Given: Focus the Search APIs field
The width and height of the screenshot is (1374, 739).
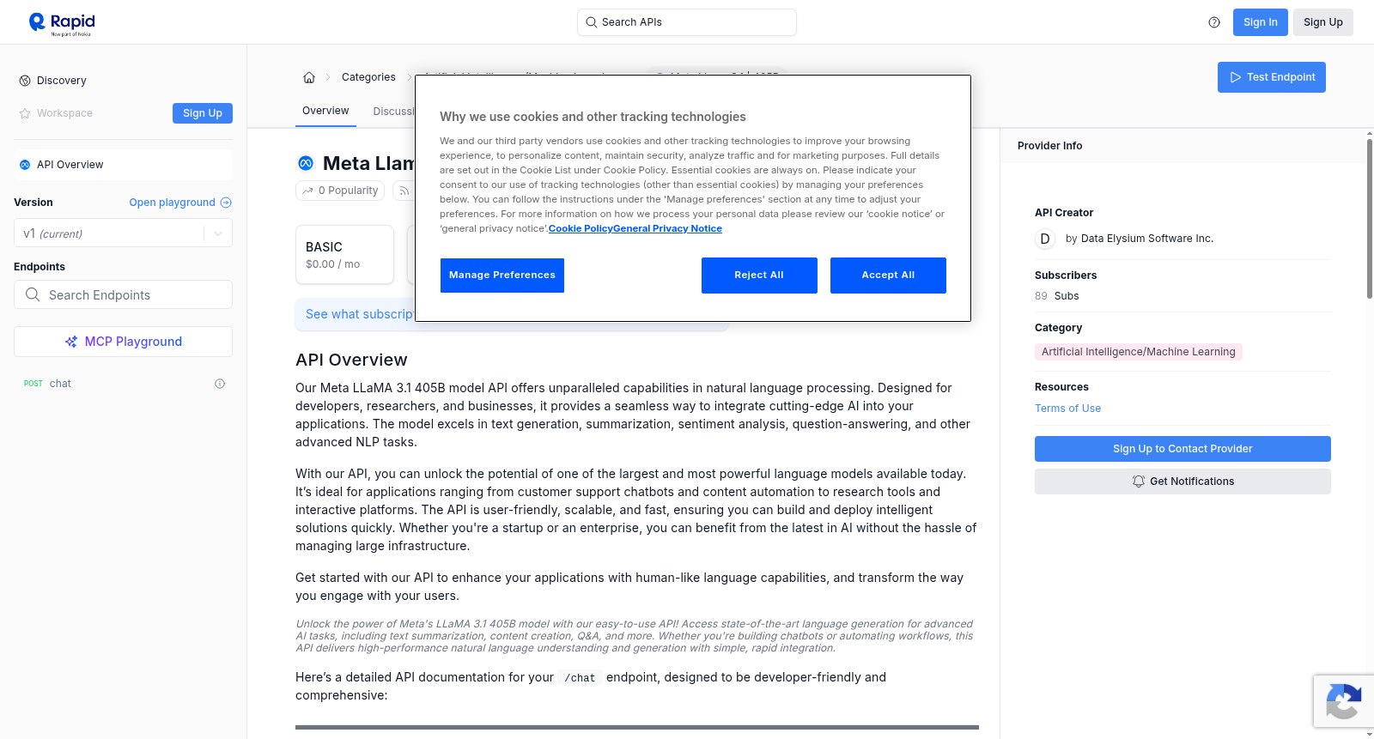Looking at the screenshot, I should pyautogui.click(x=686, y=22).
